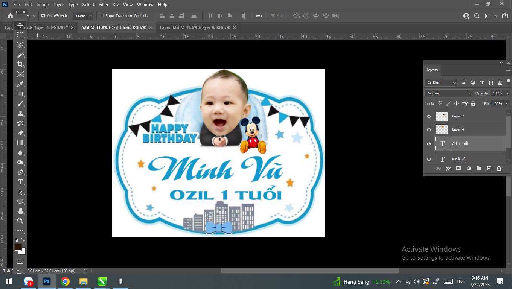The height and width of the screenshot is (289, 512).
Task: Click the Link layers icon
Action: pos(438,169)
